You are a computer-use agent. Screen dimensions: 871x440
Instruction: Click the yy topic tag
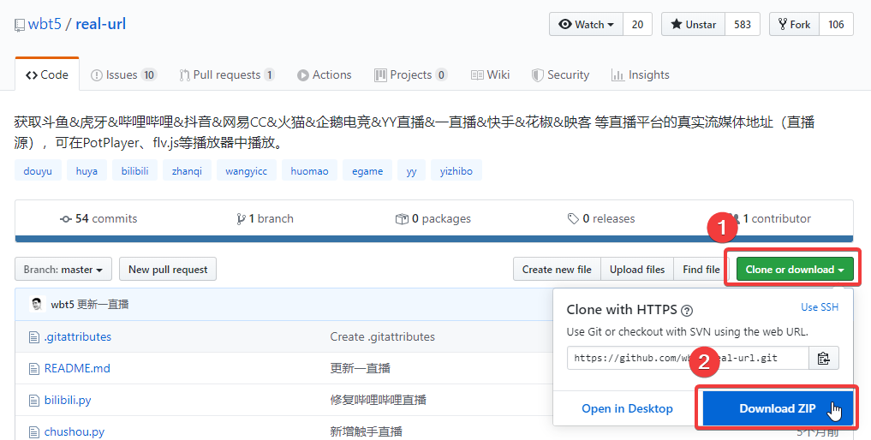click(x=412, y=170)
